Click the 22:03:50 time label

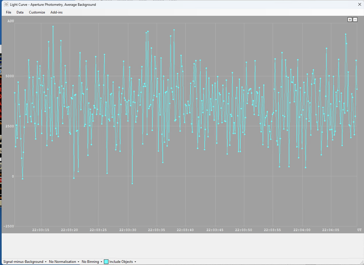coord(243,230)
